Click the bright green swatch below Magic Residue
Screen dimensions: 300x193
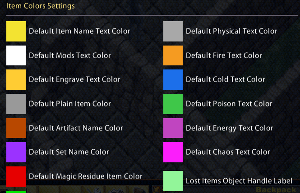coord(16,192)
